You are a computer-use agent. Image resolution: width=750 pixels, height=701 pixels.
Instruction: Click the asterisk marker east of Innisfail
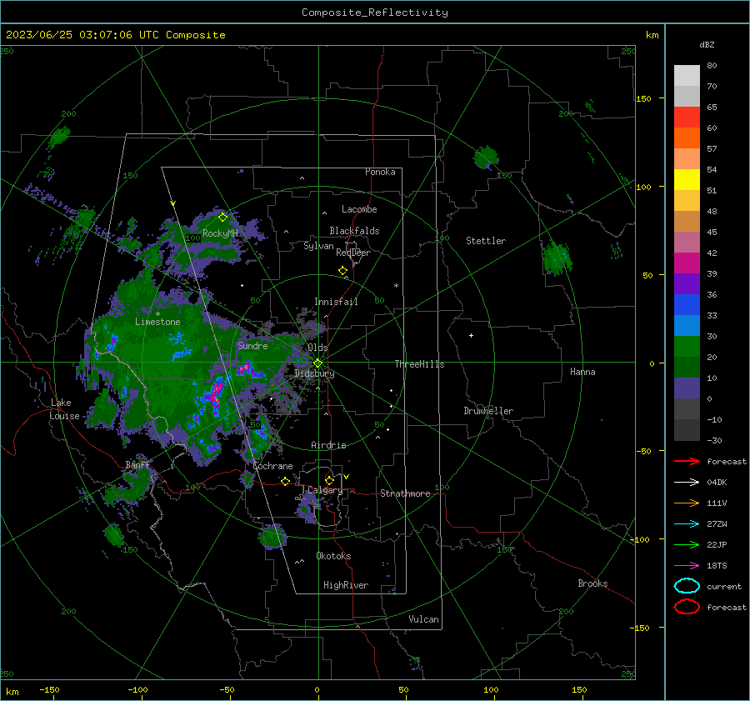tap(396, 286)
